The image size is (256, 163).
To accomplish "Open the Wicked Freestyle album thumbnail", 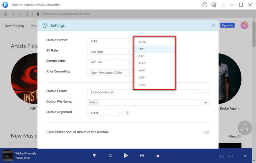I will coord(8,155).
